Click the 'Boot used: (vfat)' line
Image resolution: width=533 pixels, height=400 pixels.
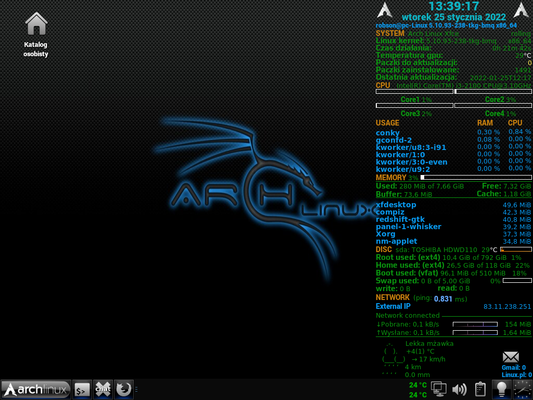tap(451, 273)
